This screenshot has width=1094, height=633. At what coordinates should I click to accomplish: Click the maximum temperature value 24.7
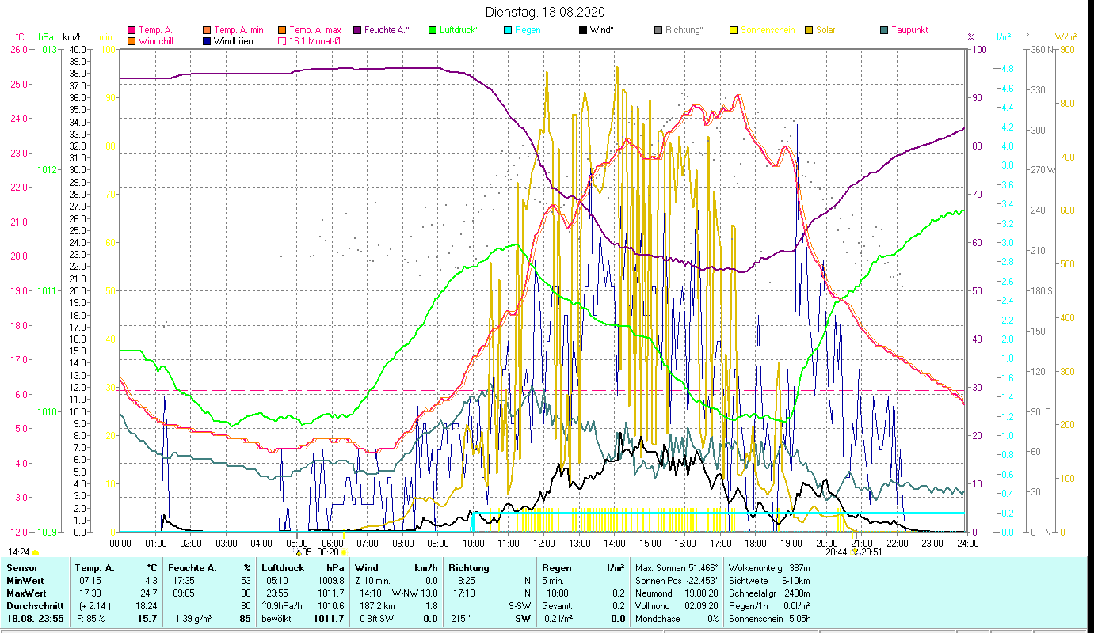(148, 593)
